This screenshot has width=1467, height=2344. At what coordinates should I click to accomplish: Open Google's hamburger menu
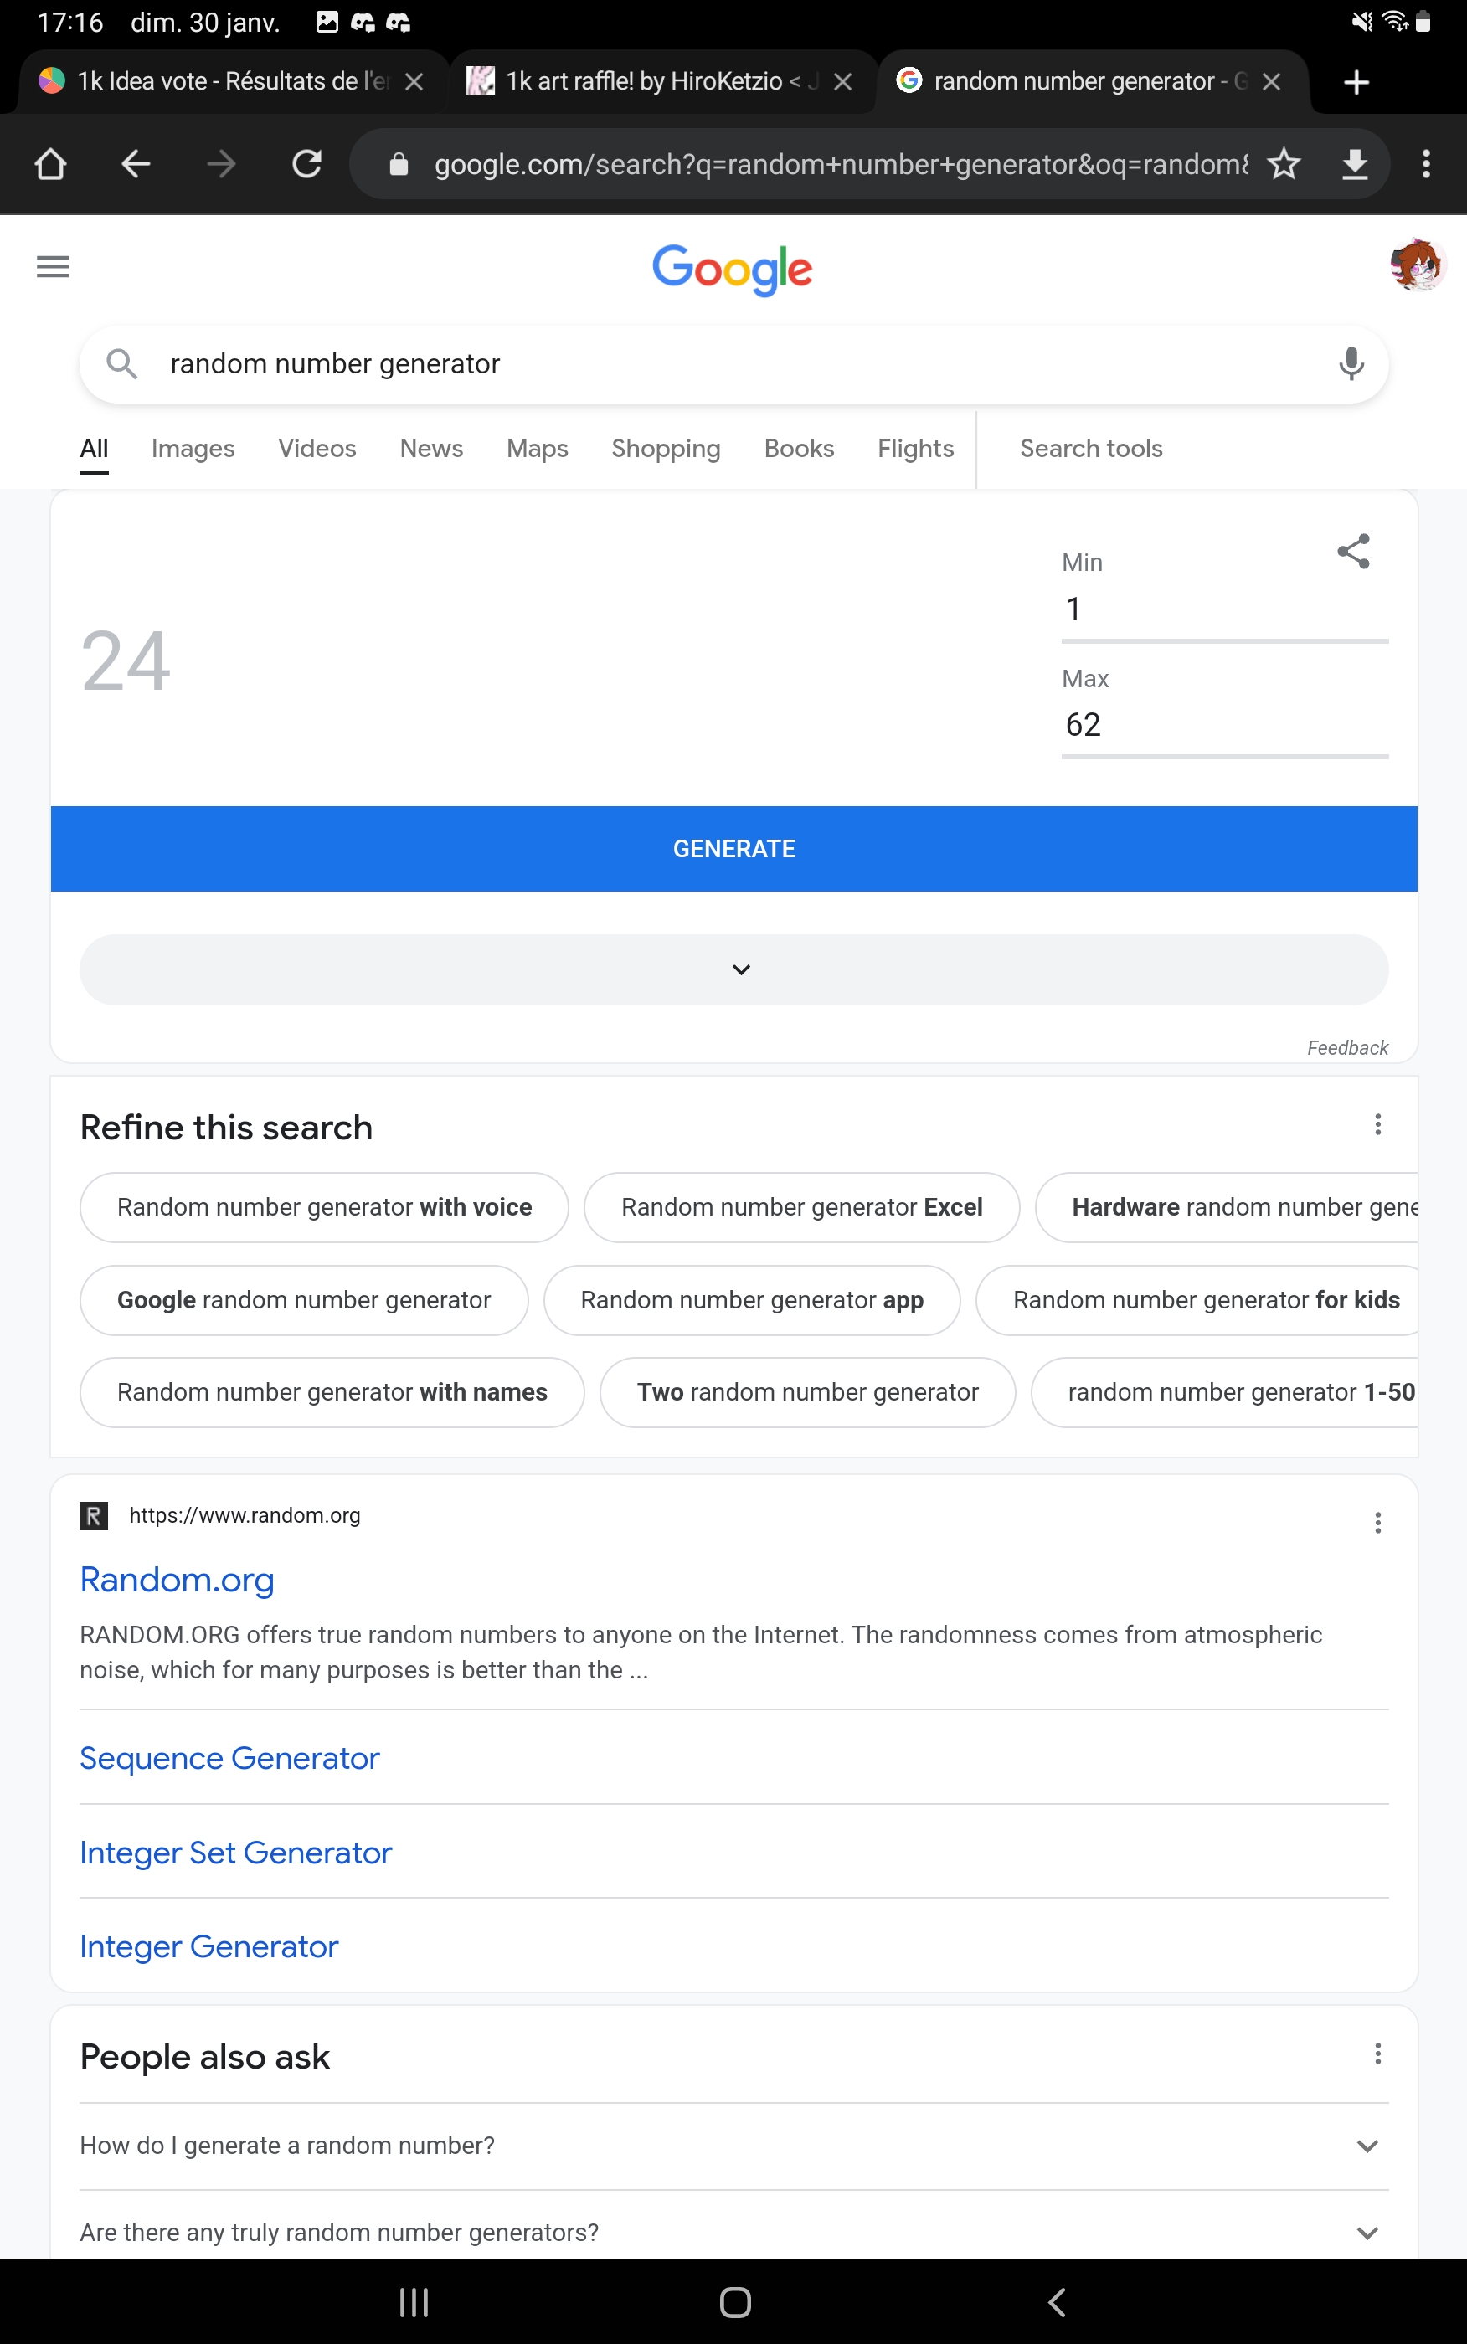pos(53,267)
